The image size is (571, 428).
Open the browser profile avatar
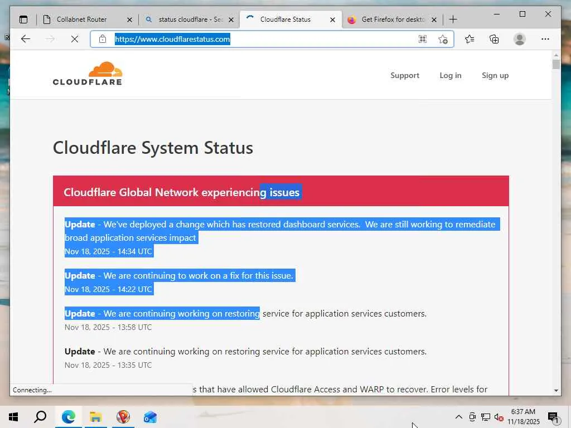[520, 39]
